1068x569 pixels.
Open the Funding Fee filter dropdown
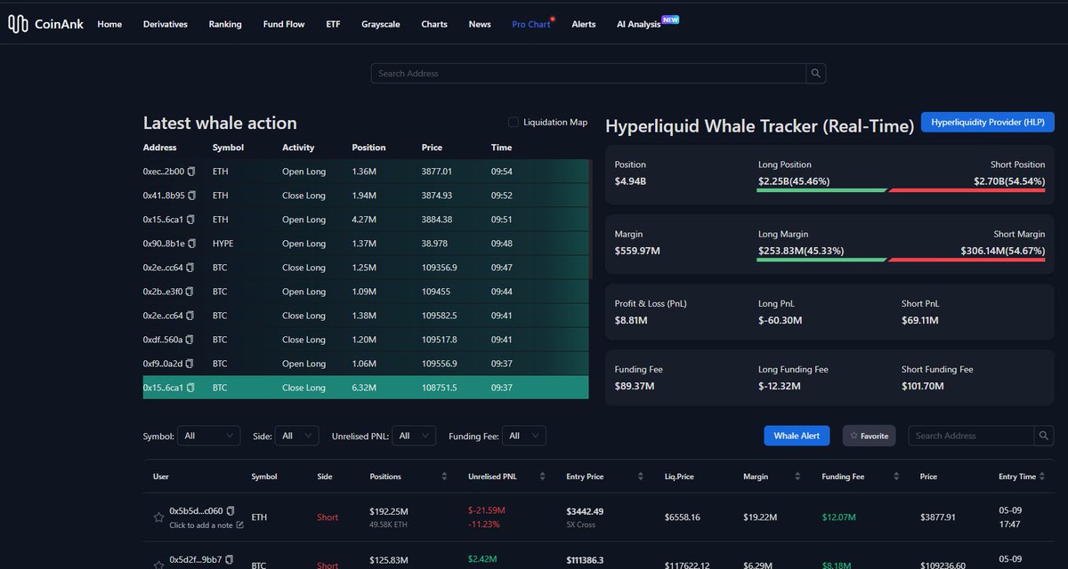pyautogui.click(x=523, y=436)
